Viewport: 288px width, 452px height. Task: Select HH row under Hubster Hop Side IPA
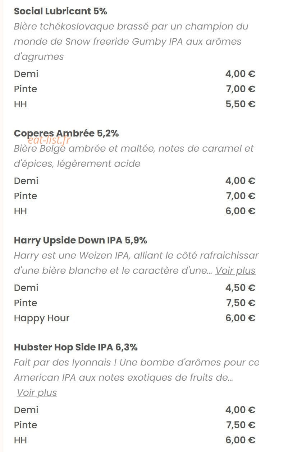tap(134, 440)
